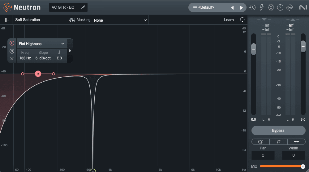Screen dimensions: 309x172
Task: Click the lightning bolt zero latency icon
Action: click(261, 7)
